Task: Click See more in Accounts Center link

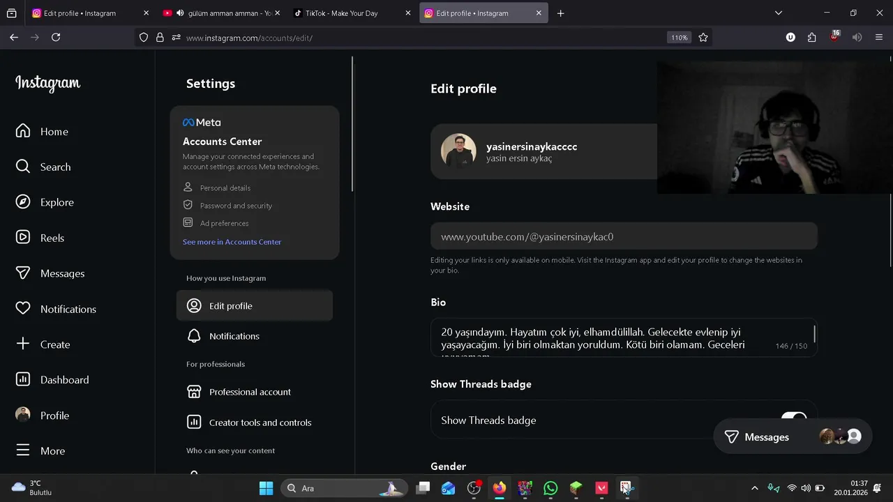Action: pyautogui.click(x=232, y=242)
